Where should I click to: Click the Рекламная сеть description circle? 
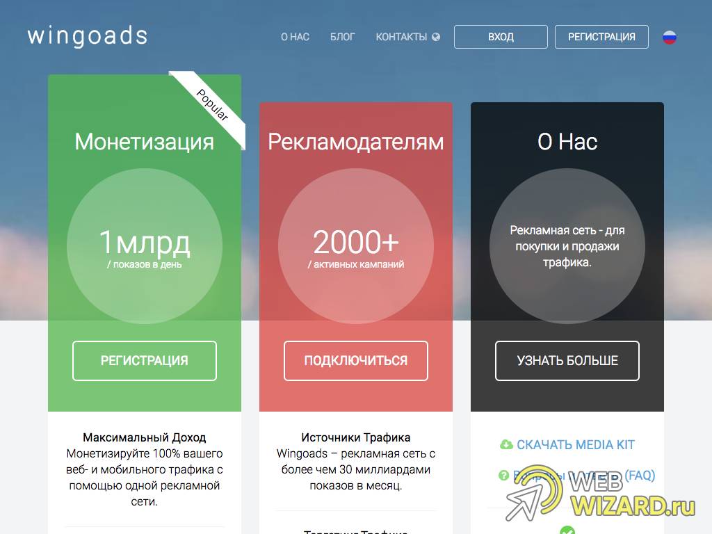click(567, 246)
